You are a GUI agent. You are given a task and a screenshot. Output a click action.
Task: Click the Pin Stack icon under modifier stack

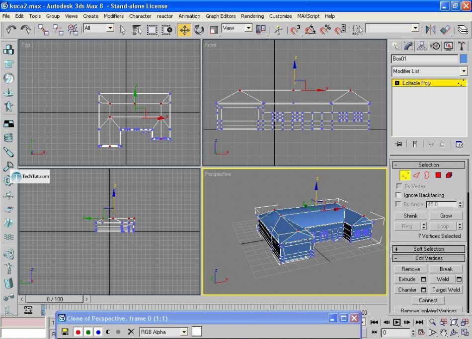tap(398, 144)
